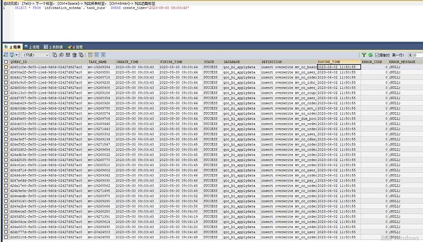This screenshot has width=423, height=242.
Task: Click the first row number input field
Action: click(x=418, y=55)
